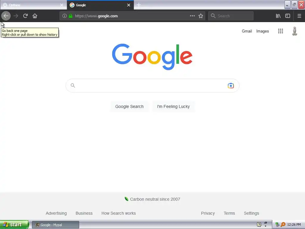
Task: Click the magnifier icon in Google search box
Action: click(73, 86)
